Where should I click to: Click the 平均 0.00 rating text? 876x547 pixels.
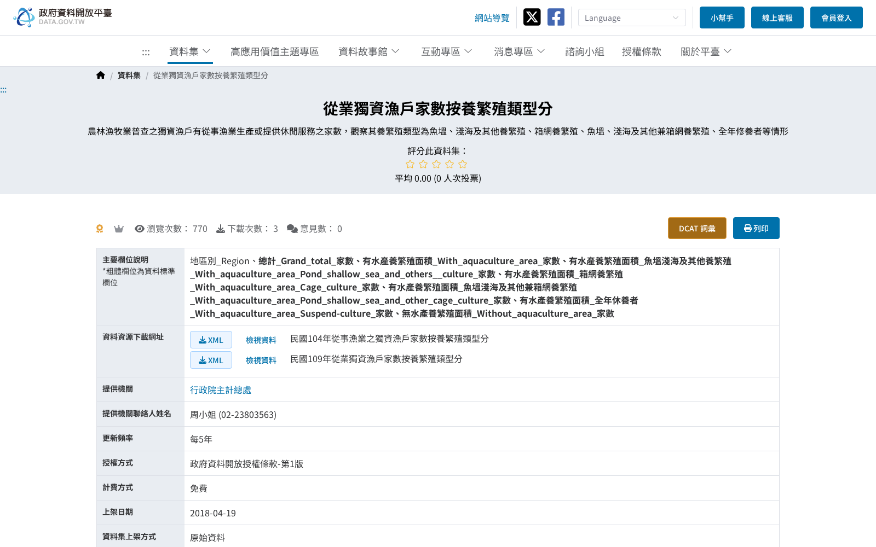[438, 178]
